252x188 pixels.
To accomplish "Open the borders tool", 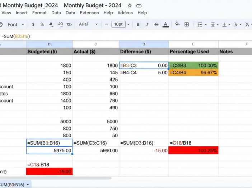I will pos(187,24).
